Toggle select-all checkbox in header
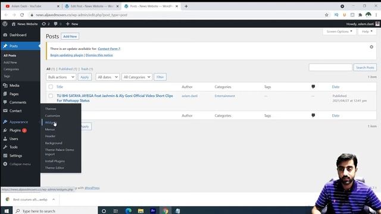381x214 pixels. (x=51, y=87)
